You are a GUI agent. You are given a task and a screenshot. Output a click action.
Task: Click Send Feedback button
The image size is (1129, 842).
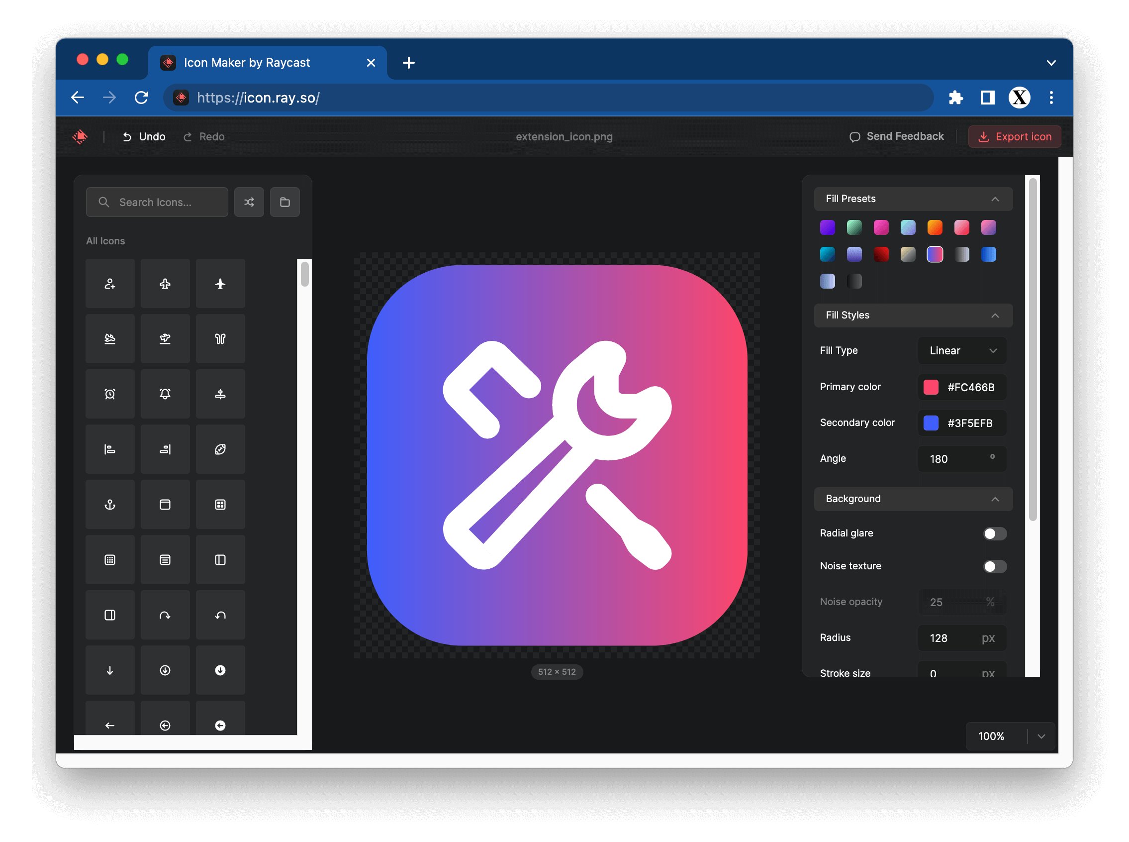pos(896,137)
